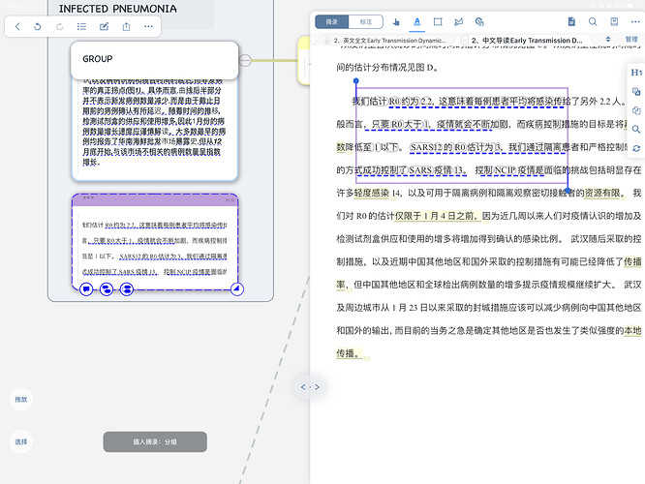
Task: Click the highlighted text 轻度感染
Action: (372, 193)
